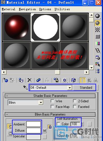Image resolution: width=103 pixels, height=141 pixels.
Task: Click the Self-Illumination map button
Action: 89,124
